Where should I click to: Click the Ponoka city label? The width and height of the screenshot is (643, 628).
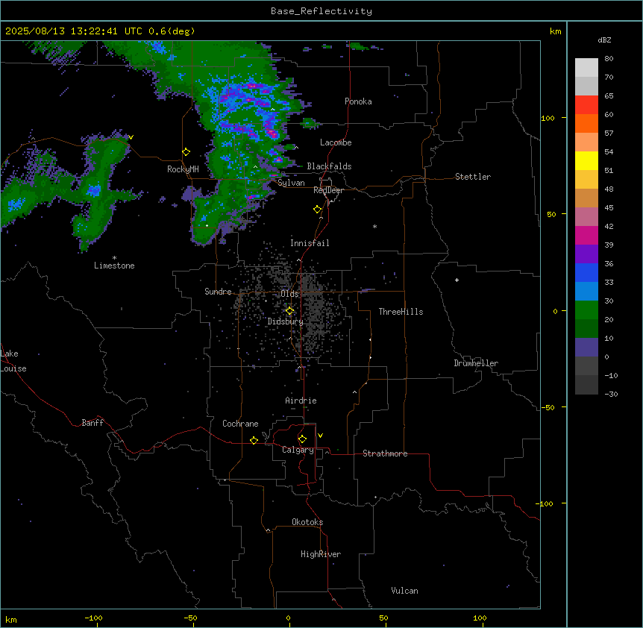[x=358, y=101]
